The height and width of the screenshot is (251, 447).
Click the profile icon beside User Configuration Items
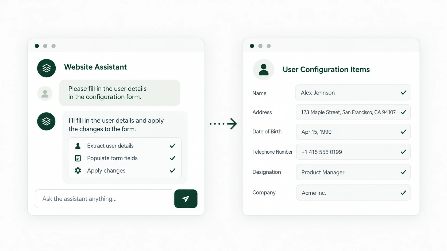point(264,70)
